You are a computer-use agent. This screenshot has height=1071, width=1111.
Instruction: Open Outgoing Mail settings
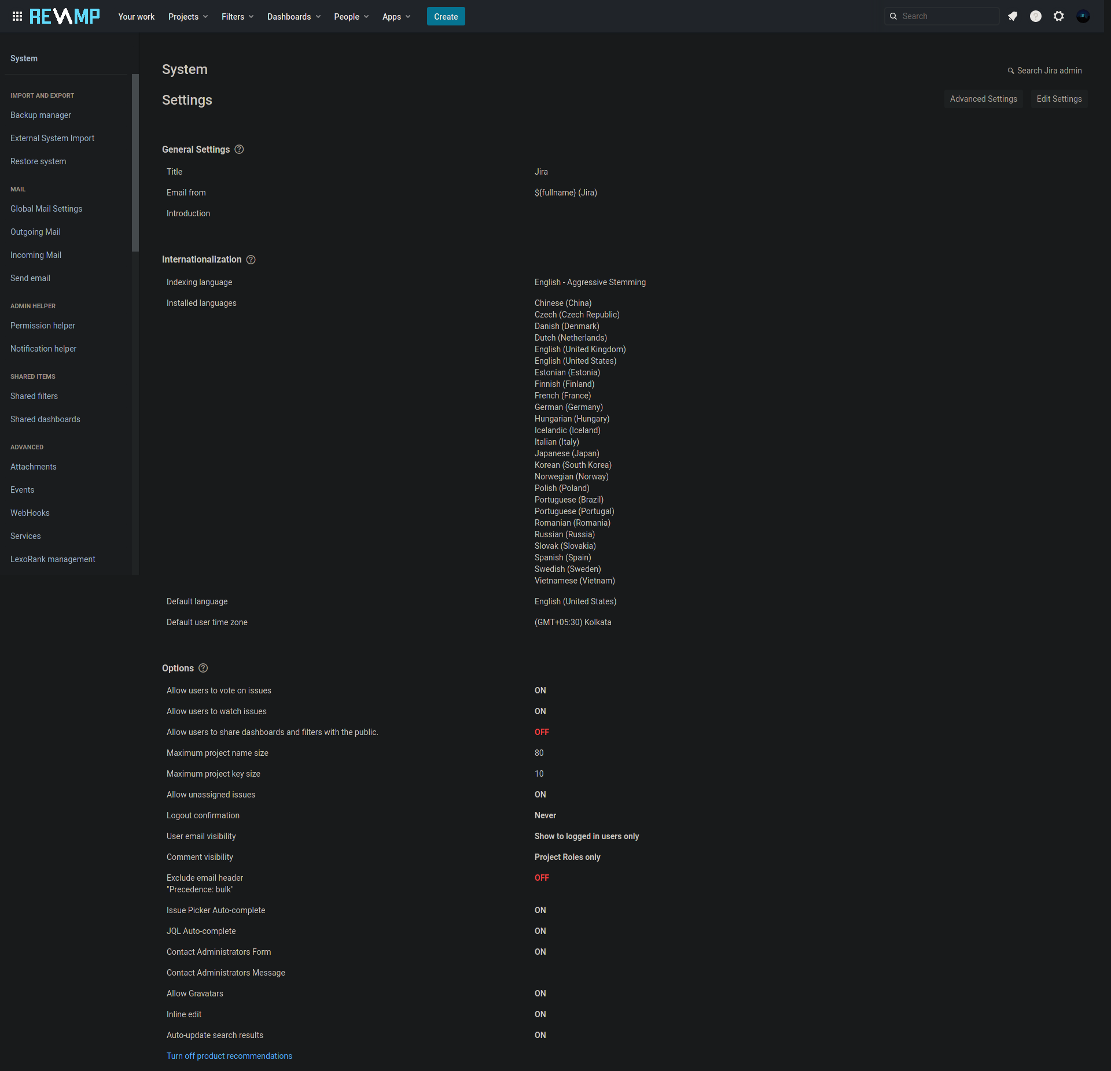[35, 232]
